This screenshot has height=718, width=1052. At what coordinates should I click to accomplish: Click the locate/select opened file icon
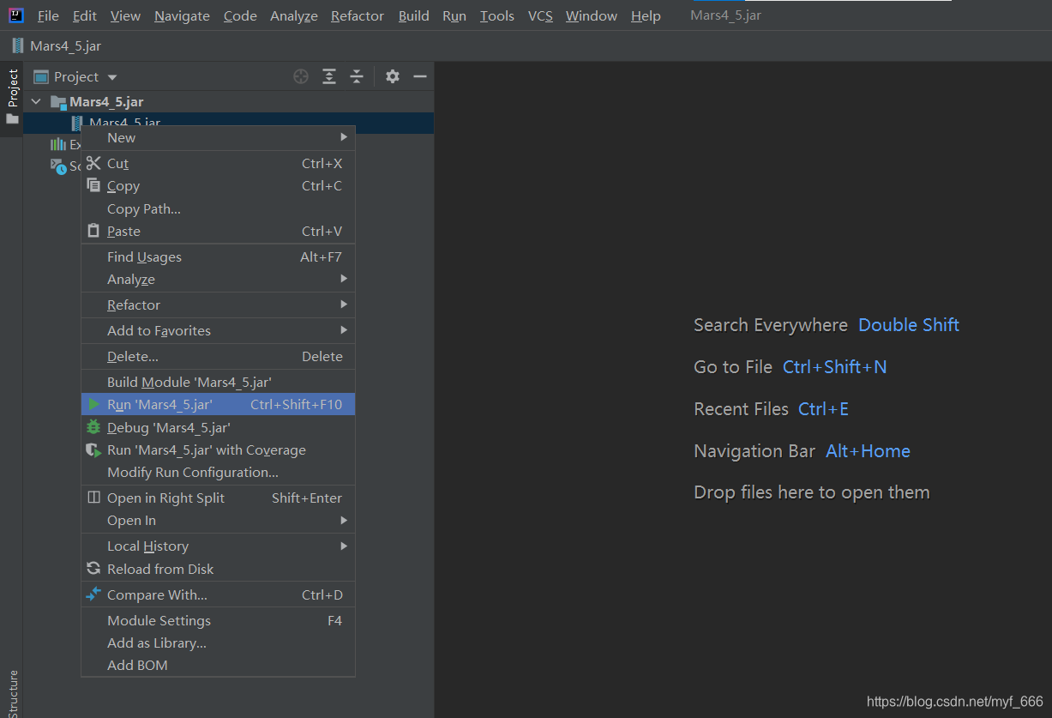(301, 76)
